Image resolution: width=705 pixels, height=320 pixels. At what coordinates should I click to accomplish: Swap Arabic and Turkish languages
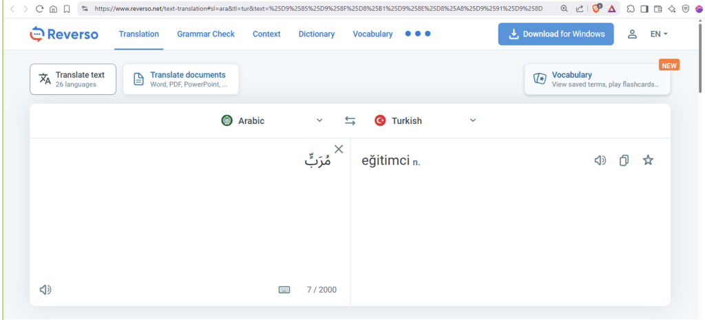[x=350, y=121]
